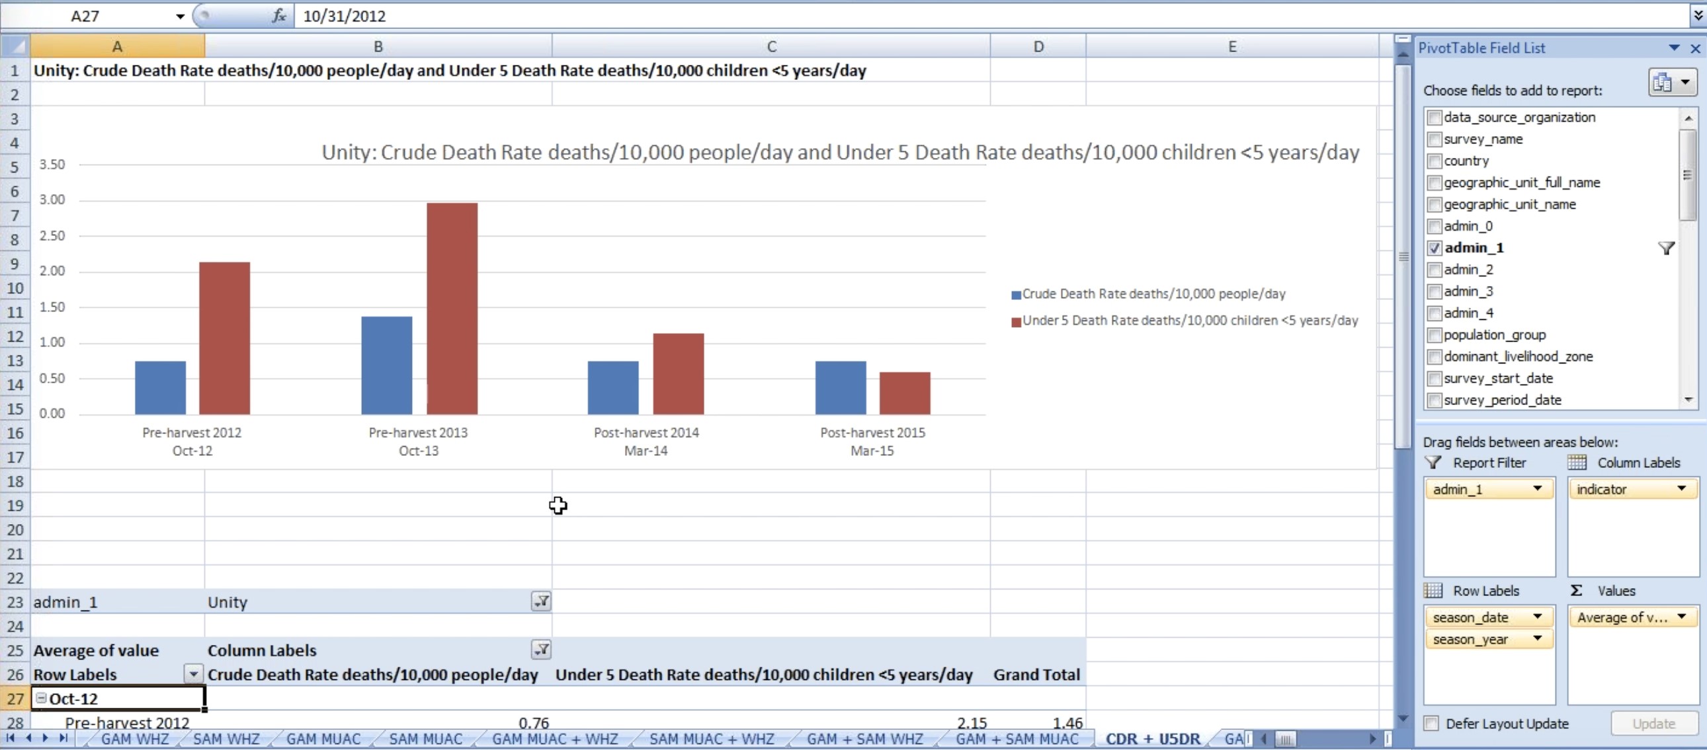
Task: Go to first sheet tab navigation arrow
Action: point(11,737)
